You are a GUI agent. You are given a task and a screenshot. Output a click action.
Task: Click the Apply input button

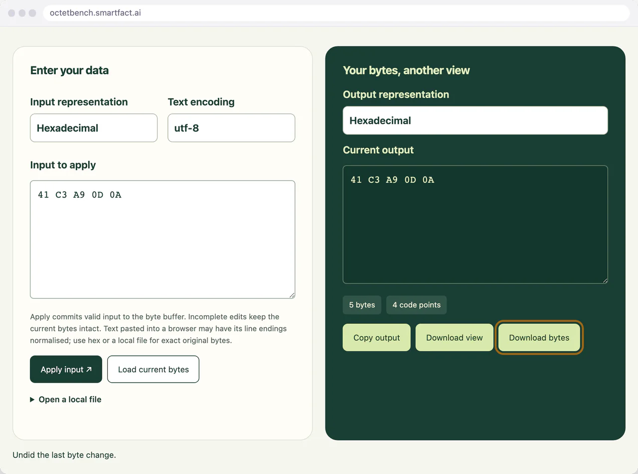[x=66, y=369]
